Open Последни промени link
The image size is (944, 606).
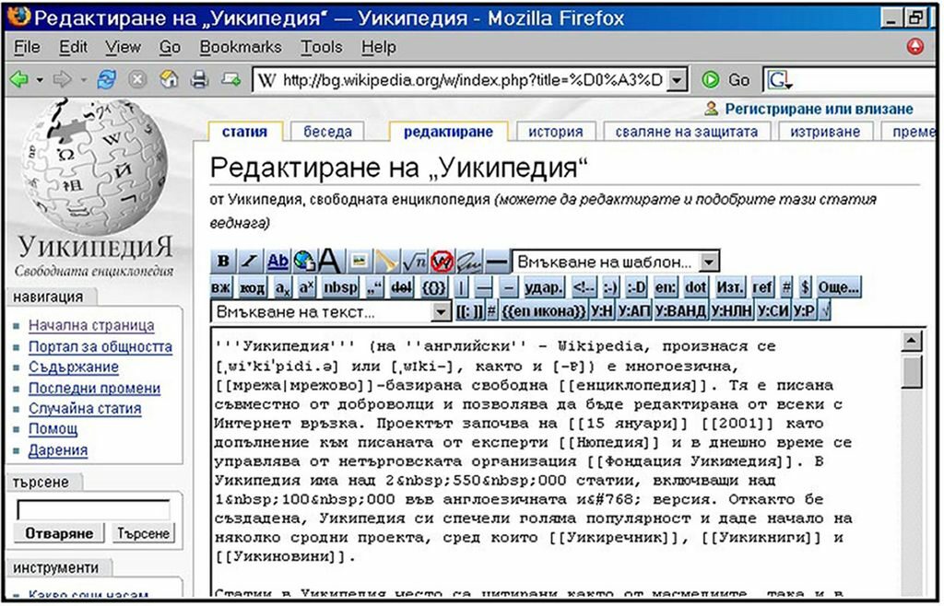tap(95, 388)
